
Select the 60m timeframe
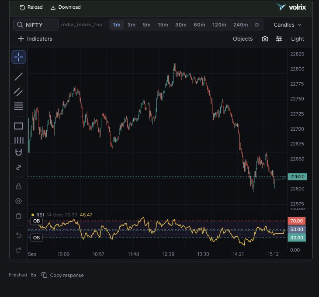(x=199, y=25)
